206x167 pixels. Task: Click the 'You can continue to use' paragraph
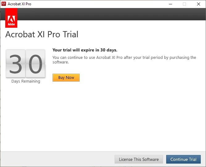(x=124, y=60)
